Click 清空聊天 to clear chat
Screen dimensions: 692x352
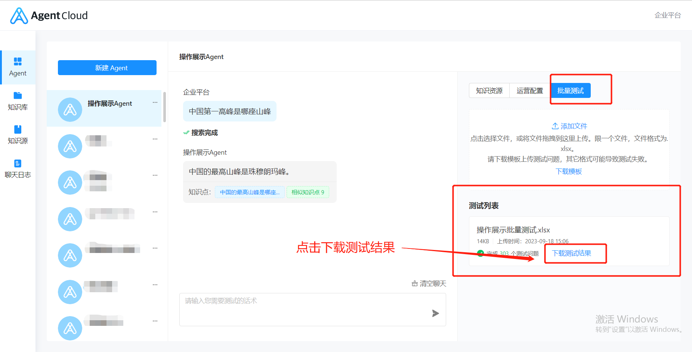(429, 284)
